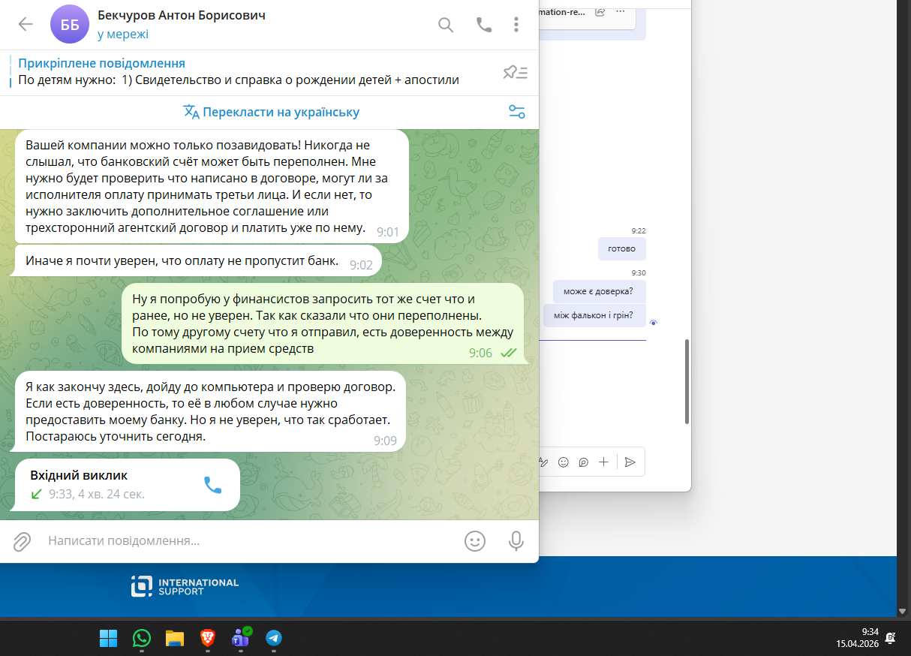The height and width of the screenshot is (656, 911).
Task: Open plus actions in Teams compose box
Action: (x=603, y=462)
